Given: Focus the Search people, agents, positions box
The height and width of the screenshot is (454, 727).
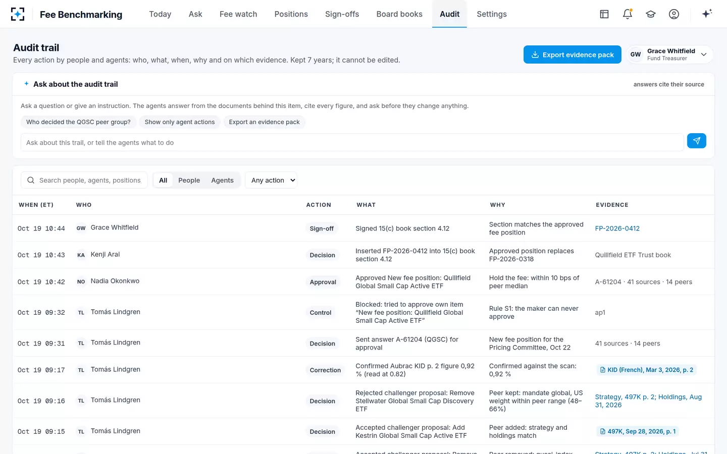Looking at the screenshot, I should pyautogui.click(x=84, y=180).
